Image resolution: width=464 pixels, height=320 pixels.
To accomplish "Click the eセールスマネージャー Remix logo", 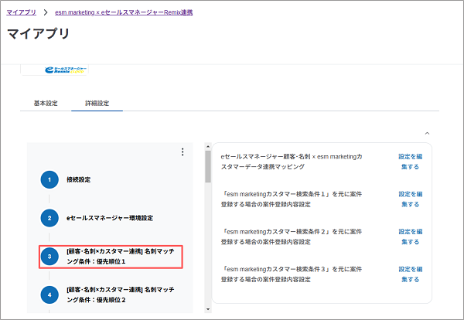I will (x=65, y=69).
